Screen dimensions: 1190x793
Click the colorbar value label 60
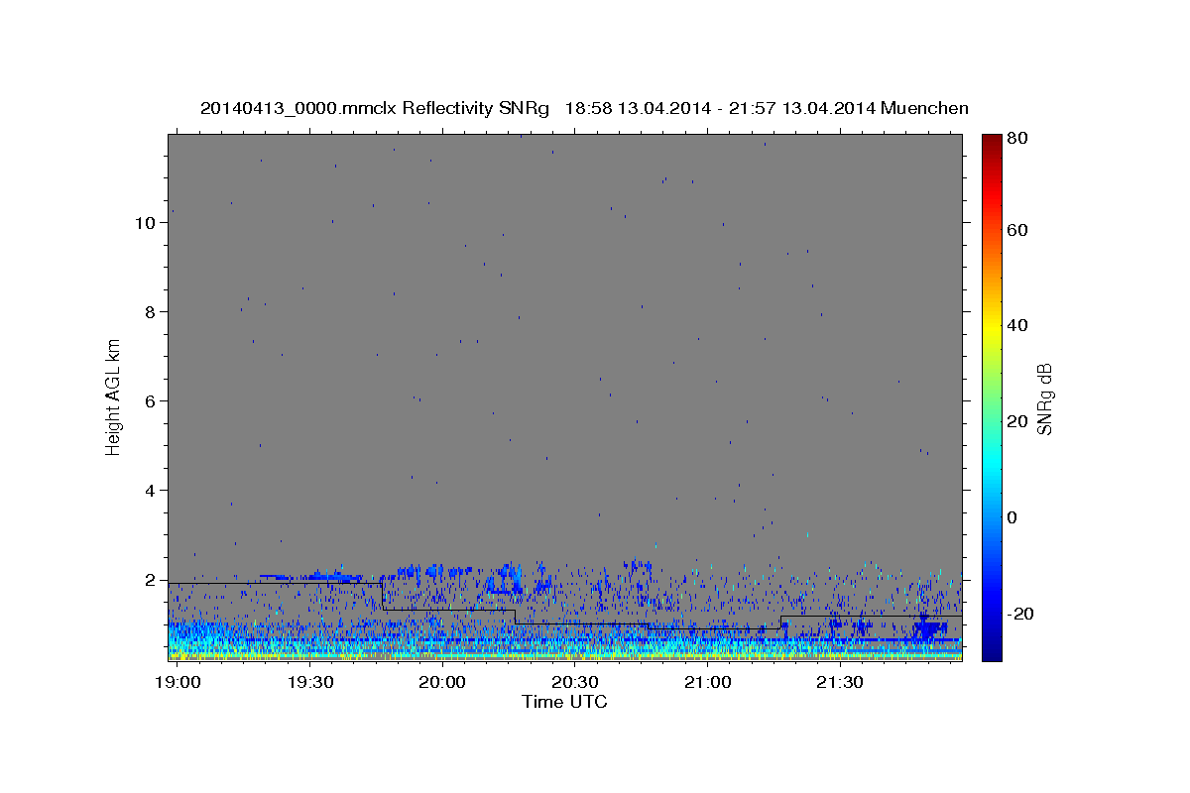click(x=1016, y=230)
